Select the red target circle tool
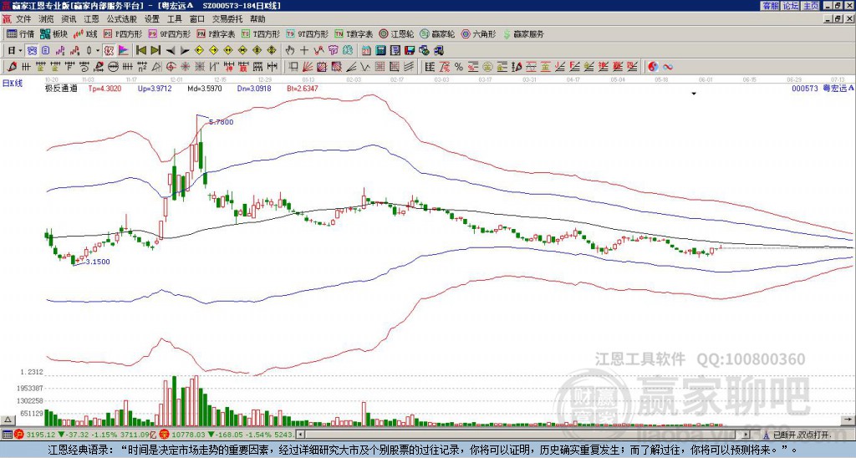 [x=171, y=67]
